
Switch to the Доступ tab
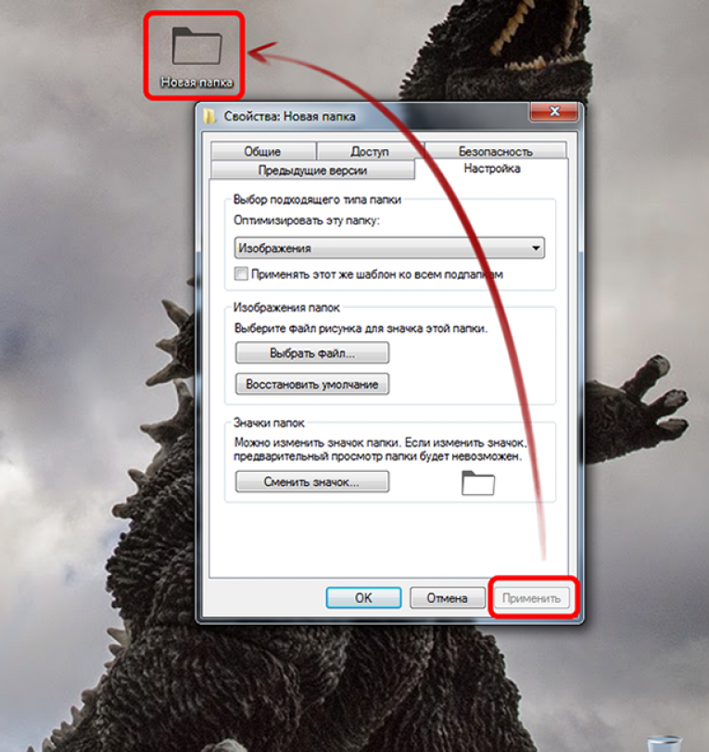click(370, 151)
